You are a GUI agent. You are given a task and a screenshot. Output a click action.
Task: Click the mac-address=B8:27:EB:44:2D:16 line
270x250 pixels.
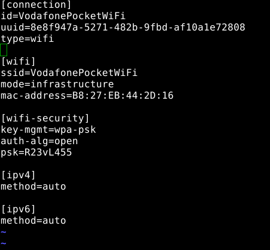(87, 96)
